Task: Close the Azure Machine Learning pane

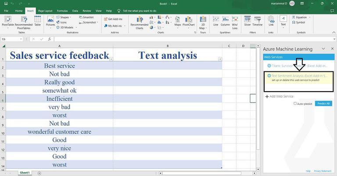Action: [332, 49]
